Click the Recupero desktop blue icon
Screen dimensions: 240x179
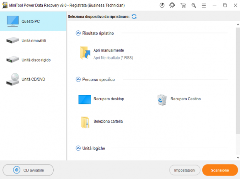pos(85,100)
